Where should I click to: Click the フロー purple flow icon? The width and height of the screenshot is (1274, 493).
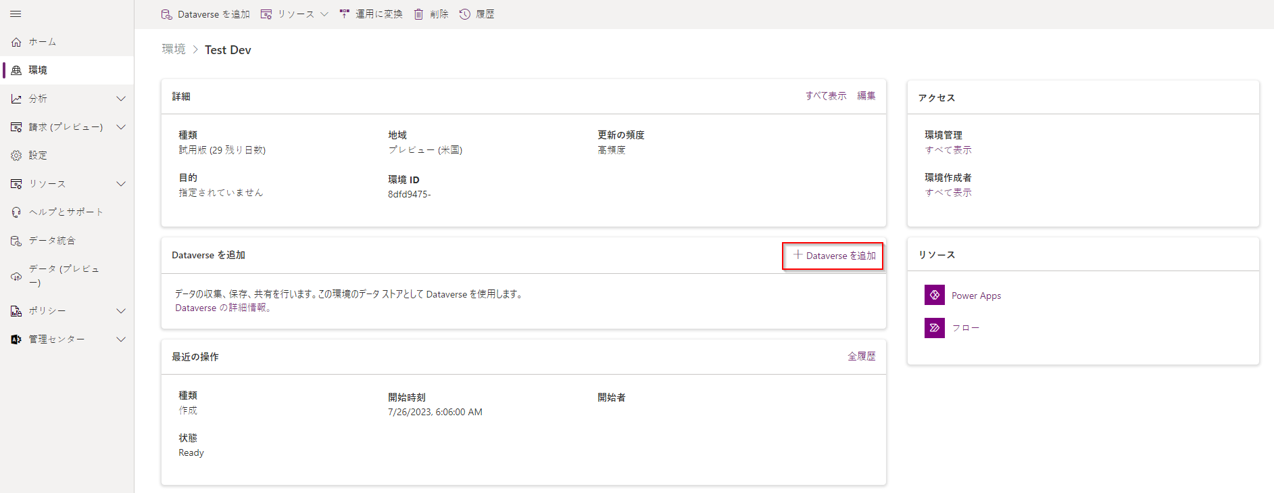(x=935, y=327)
